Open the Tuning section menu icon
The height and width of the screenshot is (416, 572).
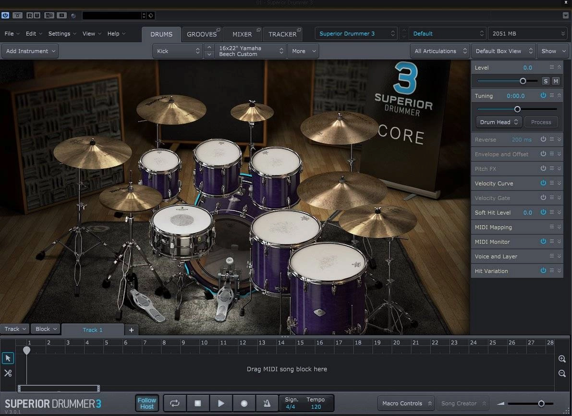click(551, 95)
